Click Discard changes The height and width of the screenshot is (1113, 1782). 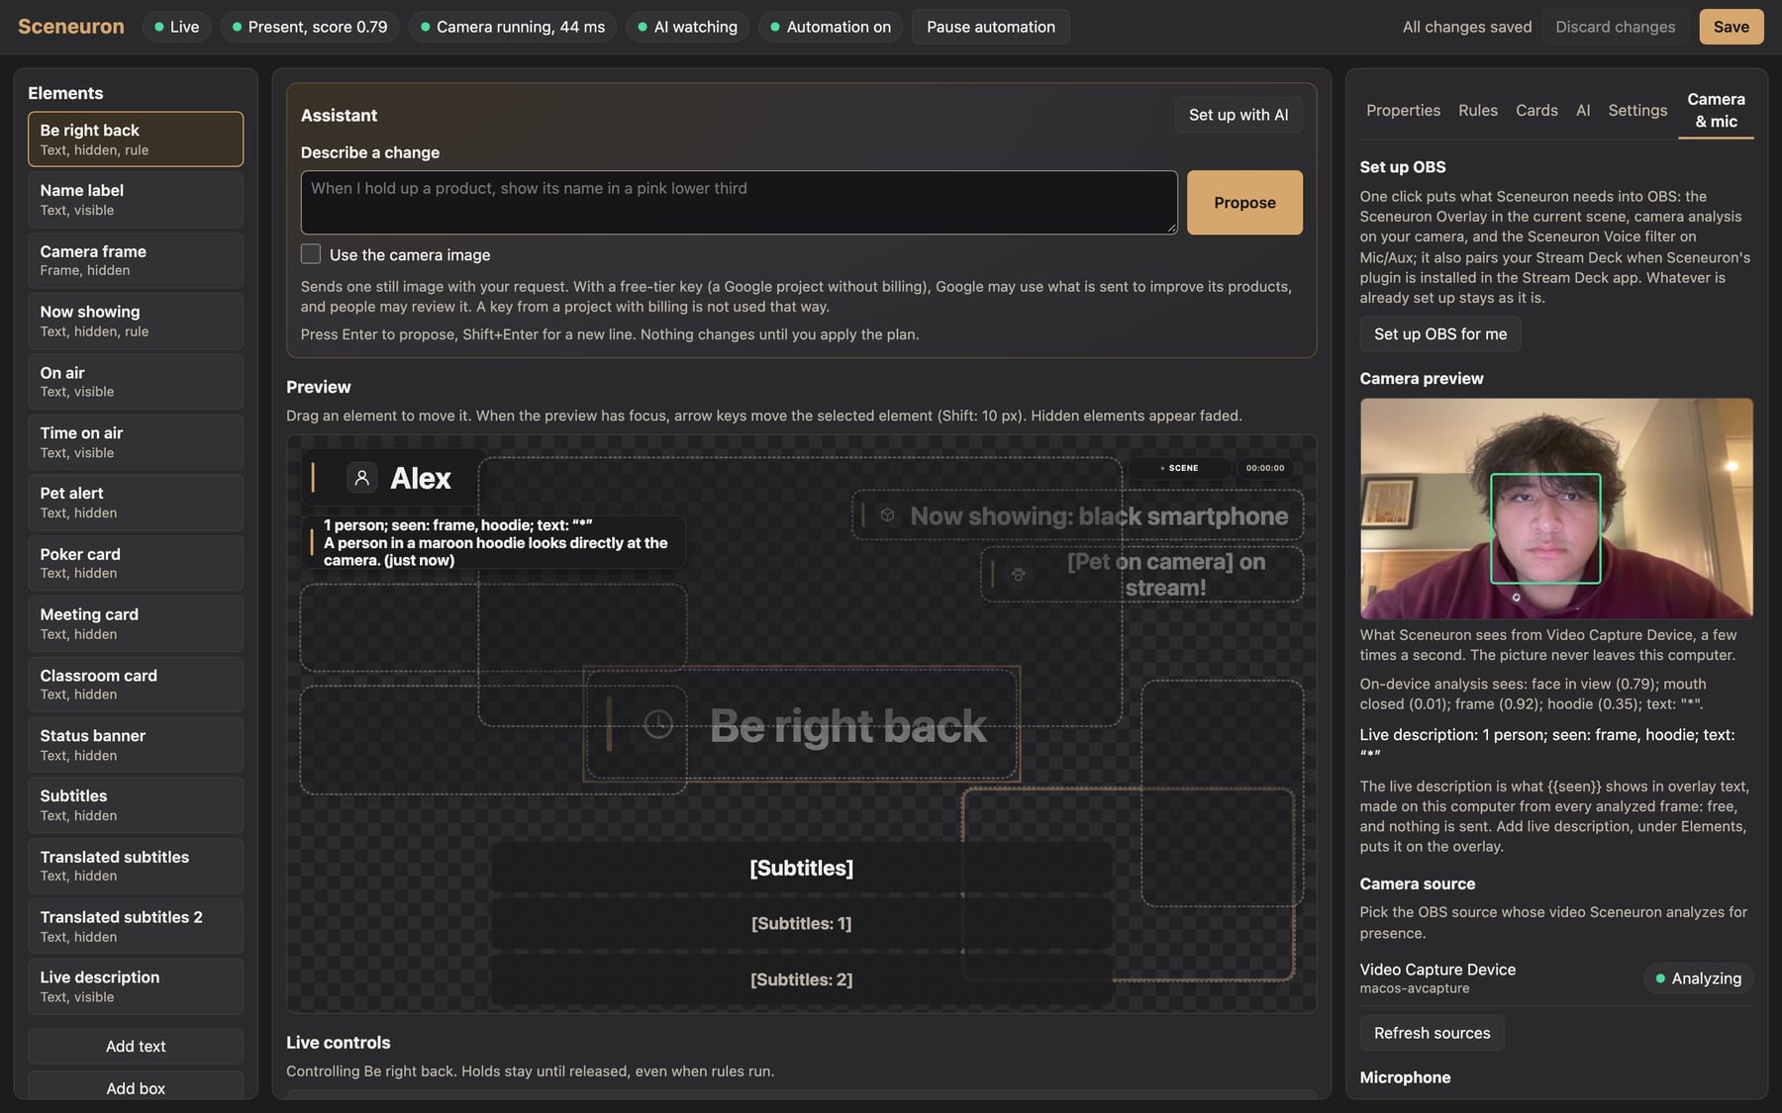click(1615, 27)
